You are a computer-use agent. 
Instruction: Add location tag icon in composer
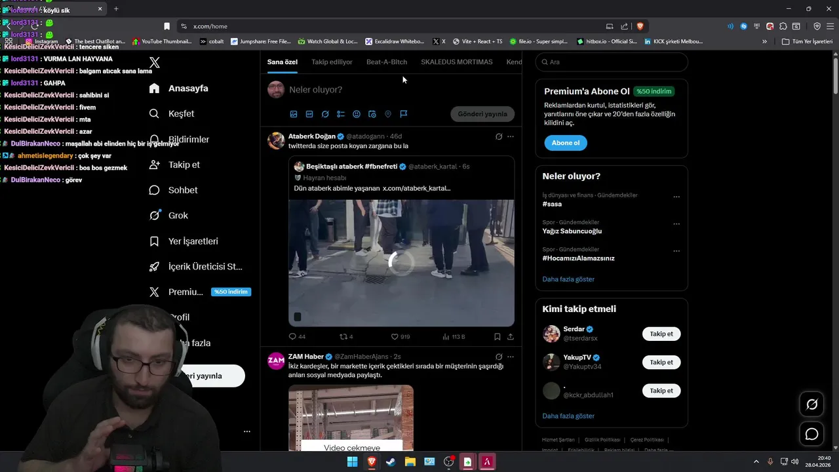pyautogui.click(x=388, y=114)
